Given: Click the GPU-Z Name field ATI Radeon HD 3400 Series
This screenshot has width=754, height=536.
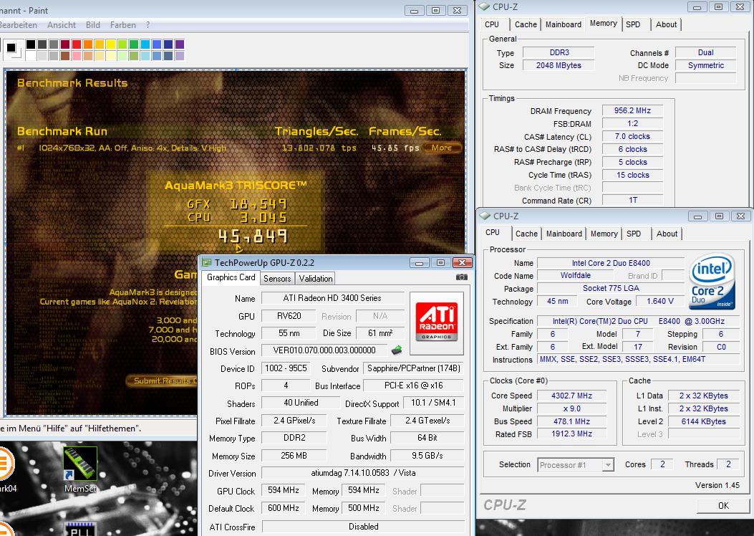Looking at the screenshot, I should [332, 298].
